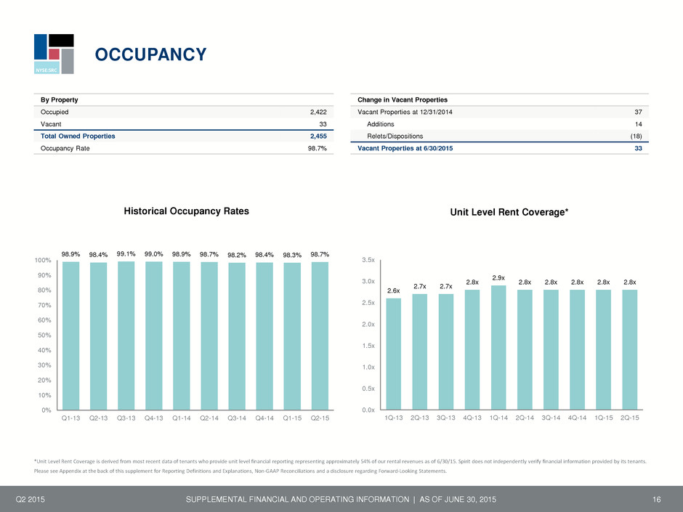683x512 pixels.
Task: Select the Unit Level Rent Coverage chart title
Action: pos(509,212)
